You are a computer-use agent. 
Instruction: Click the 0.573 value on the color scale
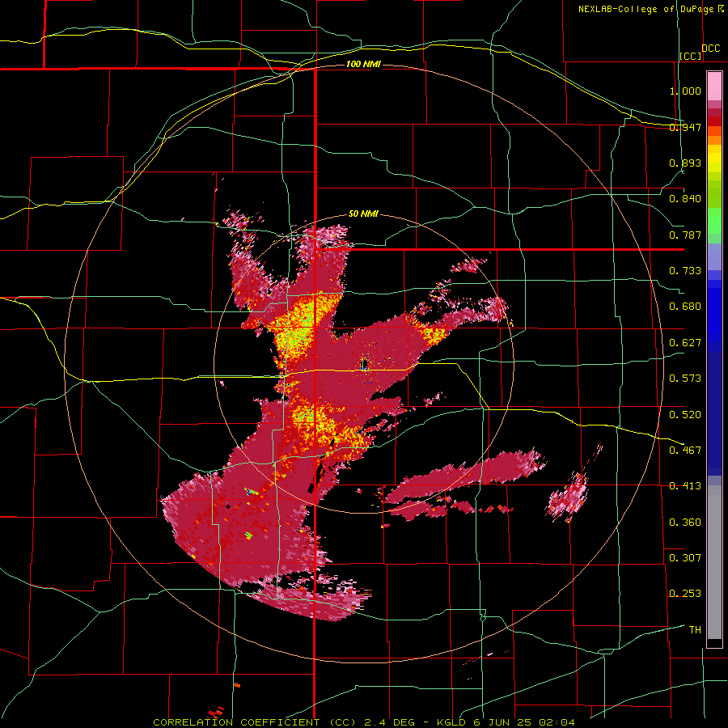pyautogui.click(x=685, y=379)
